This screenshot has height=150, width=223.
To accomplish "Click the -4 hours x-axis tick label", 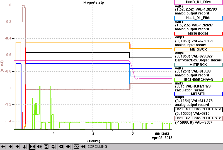I will click(93, 134).
